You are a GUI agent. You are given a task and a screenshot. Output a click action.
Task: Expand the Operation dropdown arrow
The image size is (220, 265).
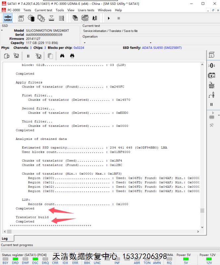tap(151, 43)
